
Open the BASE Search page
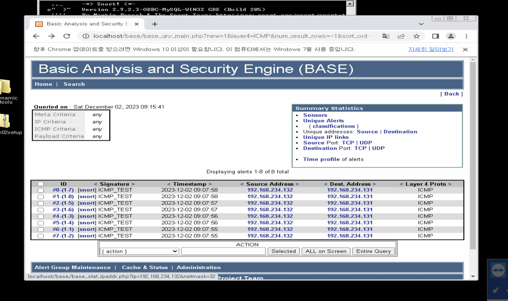(74, 84)
